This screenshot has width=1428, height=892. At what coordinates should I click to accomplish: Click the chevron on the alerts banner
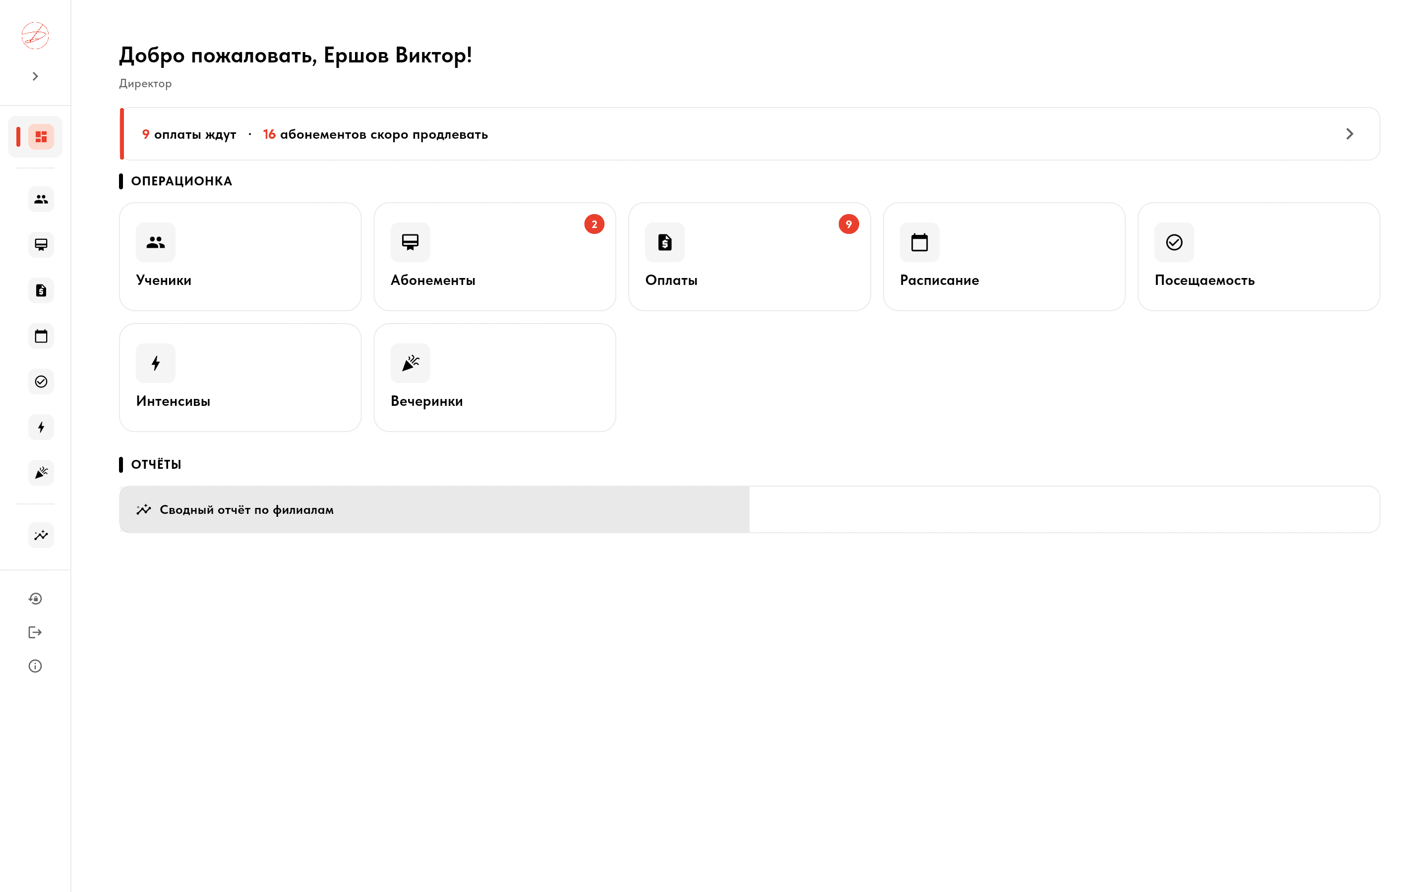(1350, 134)
